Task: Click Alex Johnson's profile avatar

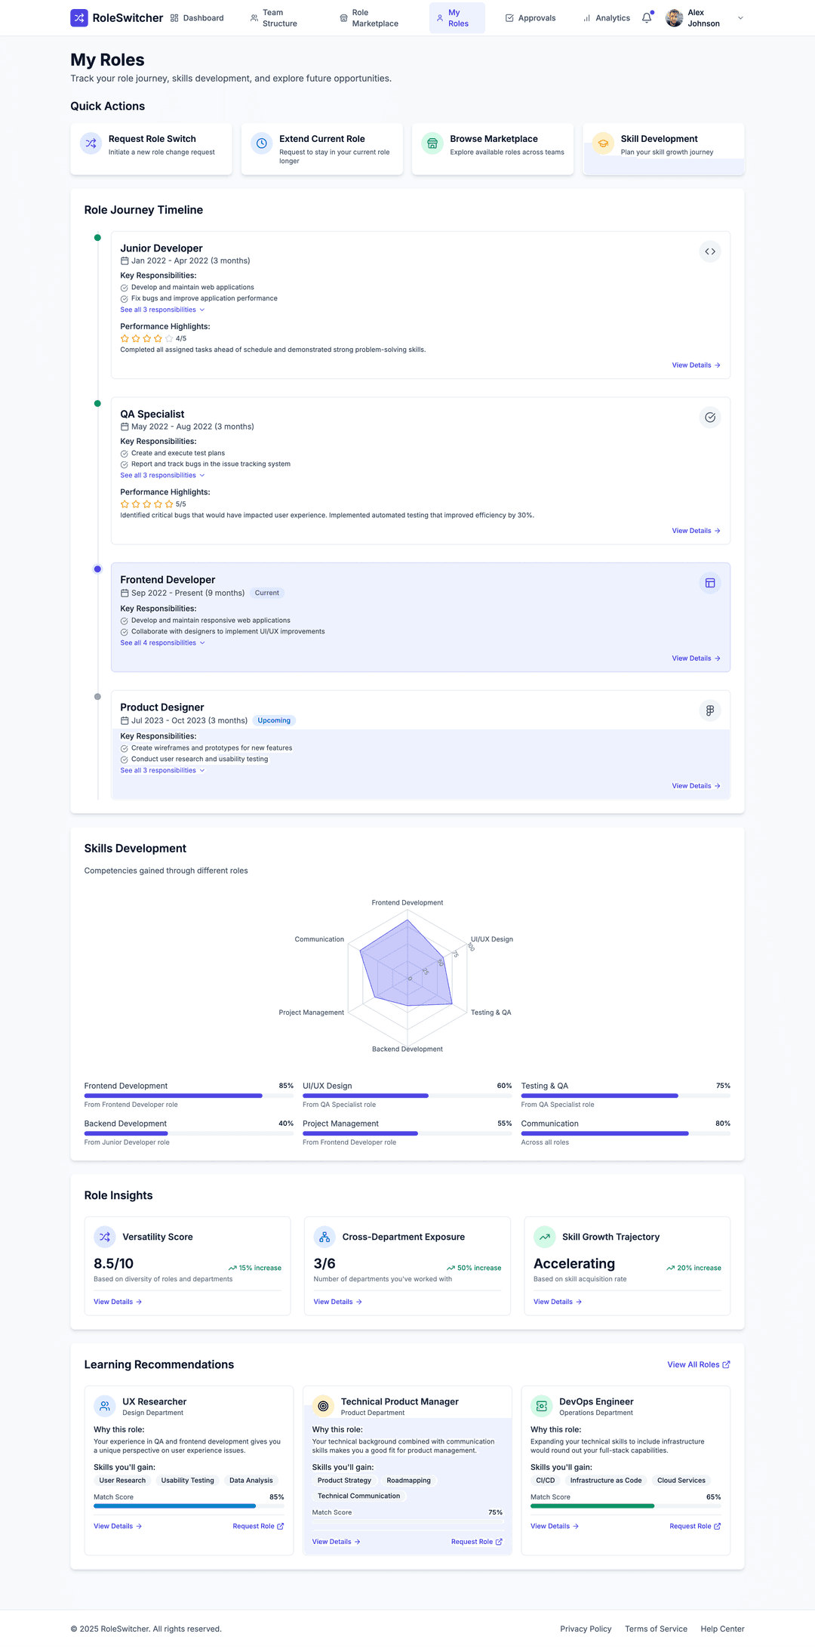Action: (x=675, y=18)
